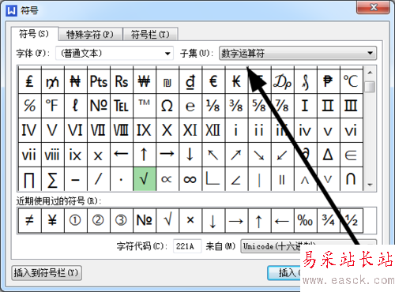Image resolution: width=395 pixels, height=292 pixels.
Task: Click the symbol grid scroll-down arrow
Action: tap(370, 185)
